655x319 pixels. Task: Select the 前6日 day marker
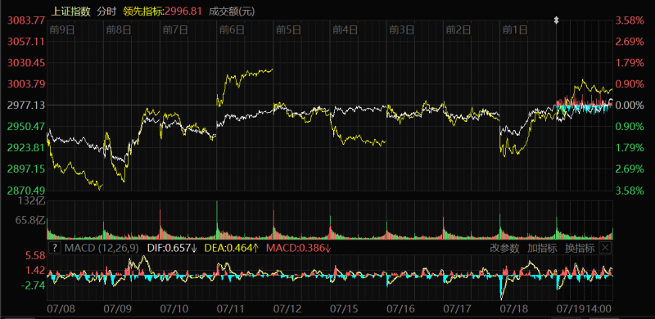pyautogui.click(x=232, y=29)
